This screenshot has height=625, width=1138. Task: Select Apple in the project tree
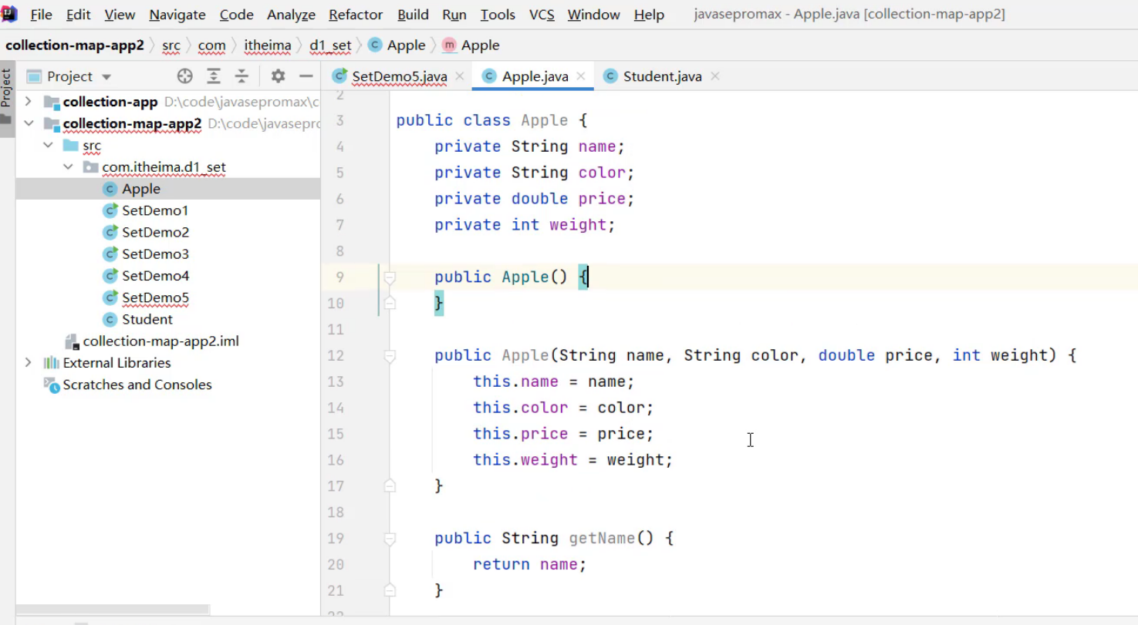point(168,189)
